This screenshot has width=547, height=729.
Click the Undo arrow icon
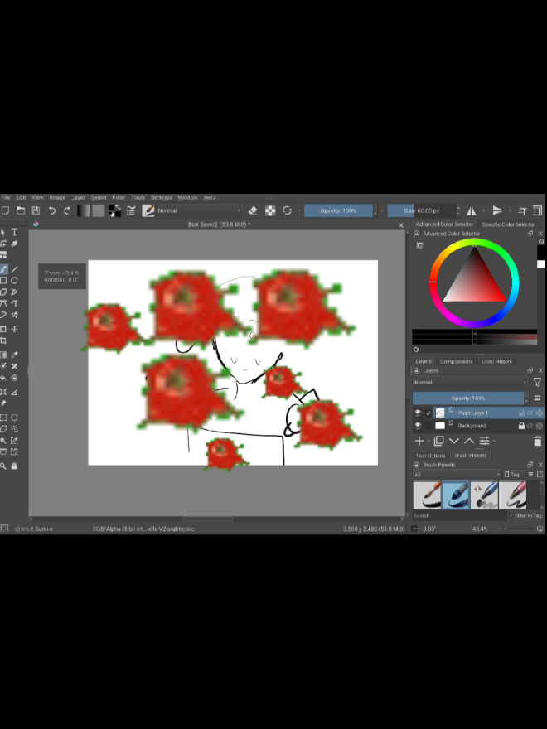click(x=52, y=210)
